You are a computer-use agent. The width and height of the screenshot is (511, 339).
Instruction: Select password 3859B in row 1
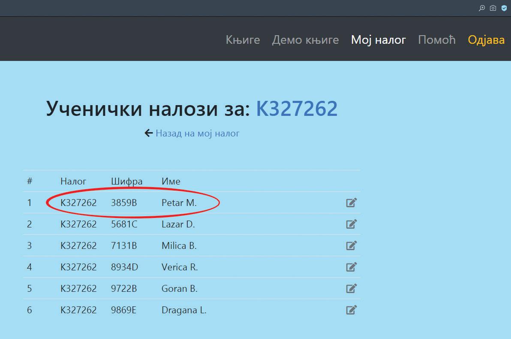[124, 203]
